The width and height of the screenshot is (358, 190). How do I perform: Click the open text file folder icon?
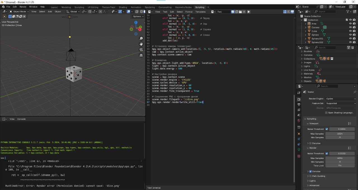tap(240, 12)
